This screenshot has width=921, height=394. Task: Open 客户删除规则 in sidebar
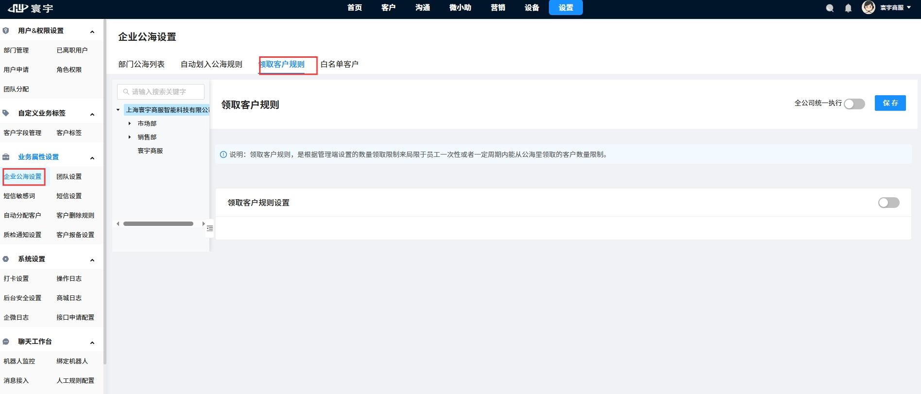point(75,215)
